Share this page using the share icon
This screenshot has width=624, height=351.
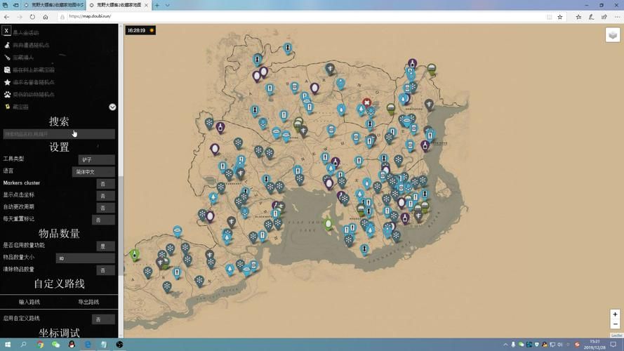coord(604,17)
